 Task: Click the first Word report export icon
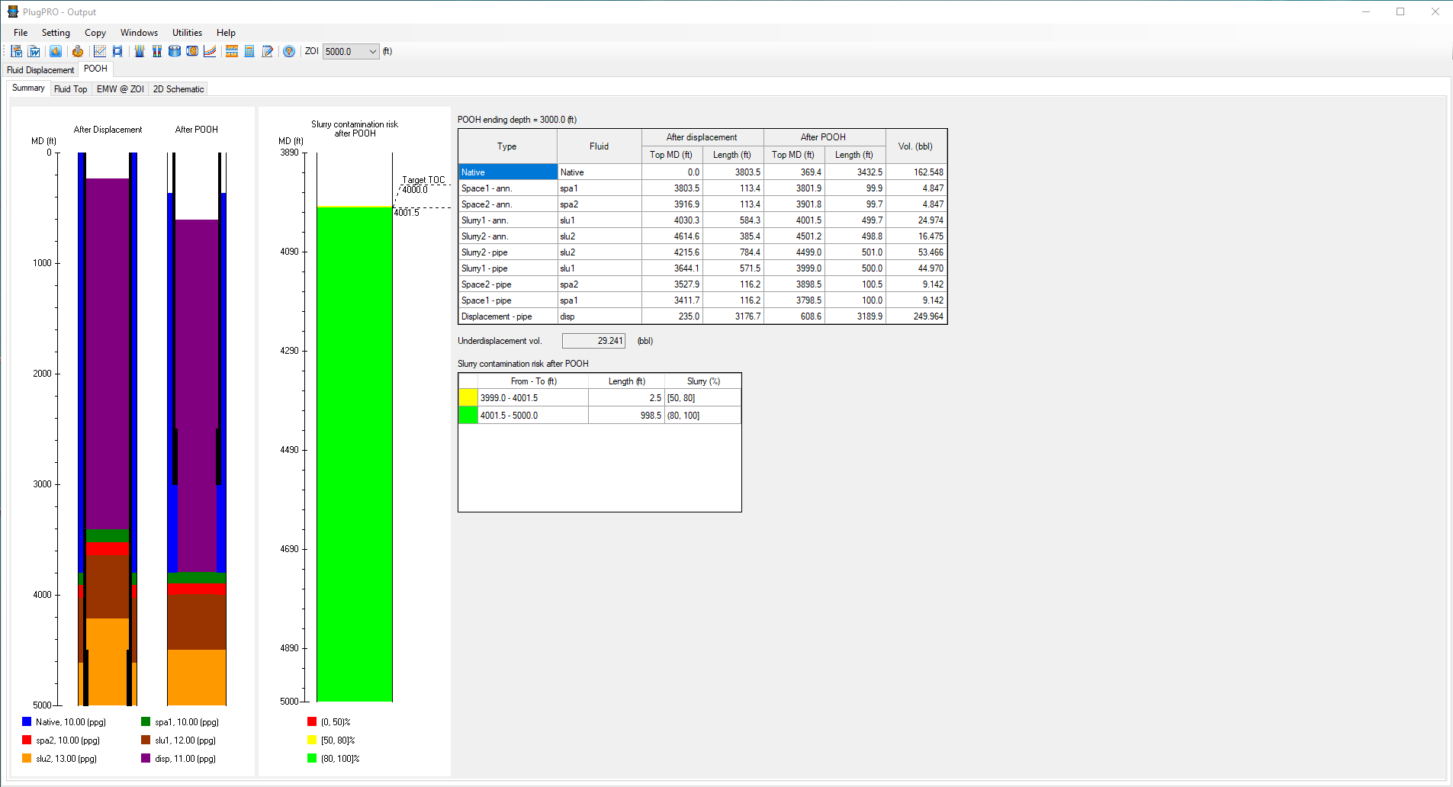[x=17, y=51]
